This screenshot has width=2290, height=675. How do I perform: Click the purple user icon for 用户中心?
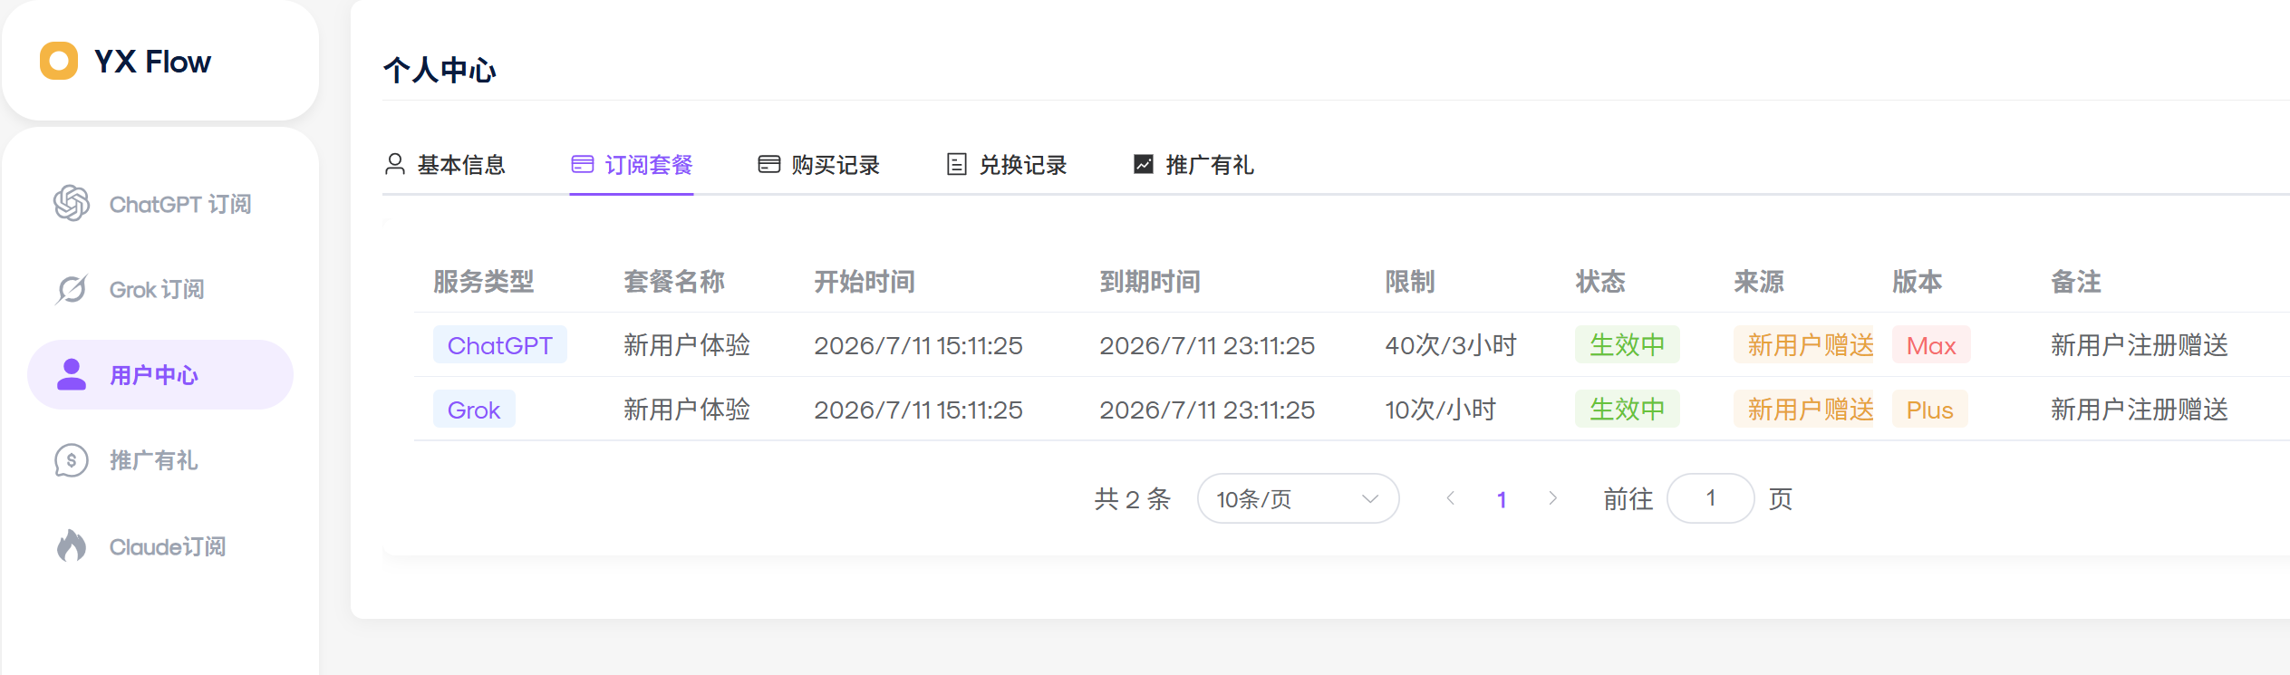pos(72,374)
